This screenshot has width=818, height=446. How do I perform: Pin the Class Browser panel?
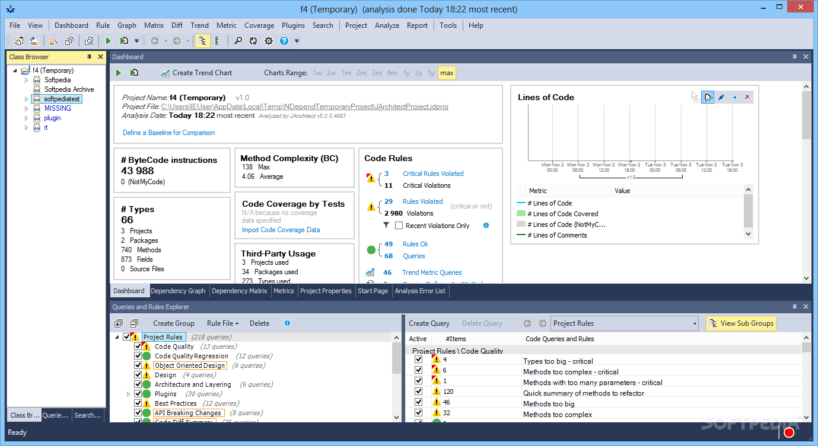pyautogui.click(x=90, y=57)
